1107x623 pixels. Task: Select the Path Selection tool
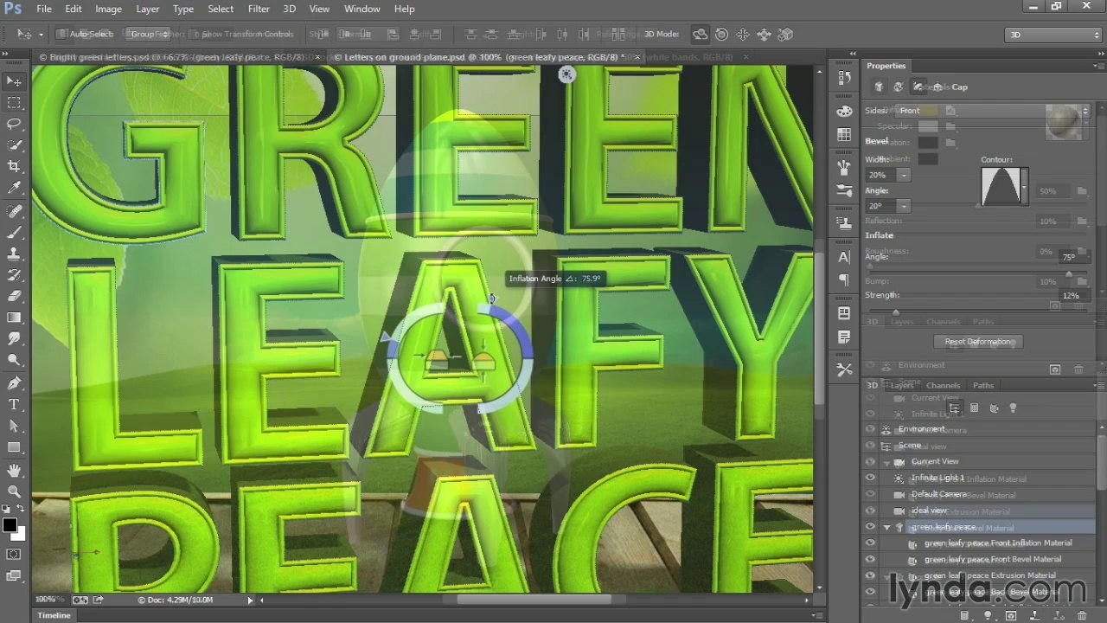pyautogui.click(x=14, y=426)
